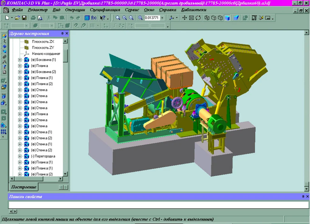Open the Measurements compass sidebar panel
This screenshot has width=310, height=224.
(x=4, y=62)
